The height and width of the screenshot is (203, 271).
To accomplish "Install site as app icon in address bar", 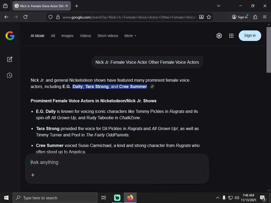I will tap(201, 17).
